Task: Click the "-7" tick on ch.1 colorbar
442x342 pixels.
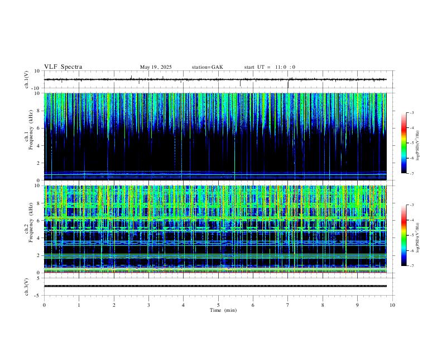Action: click(x=412, y=173)
